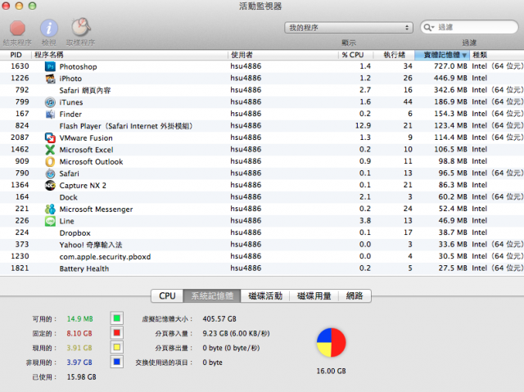Click the memory usage pie chart

331,343
